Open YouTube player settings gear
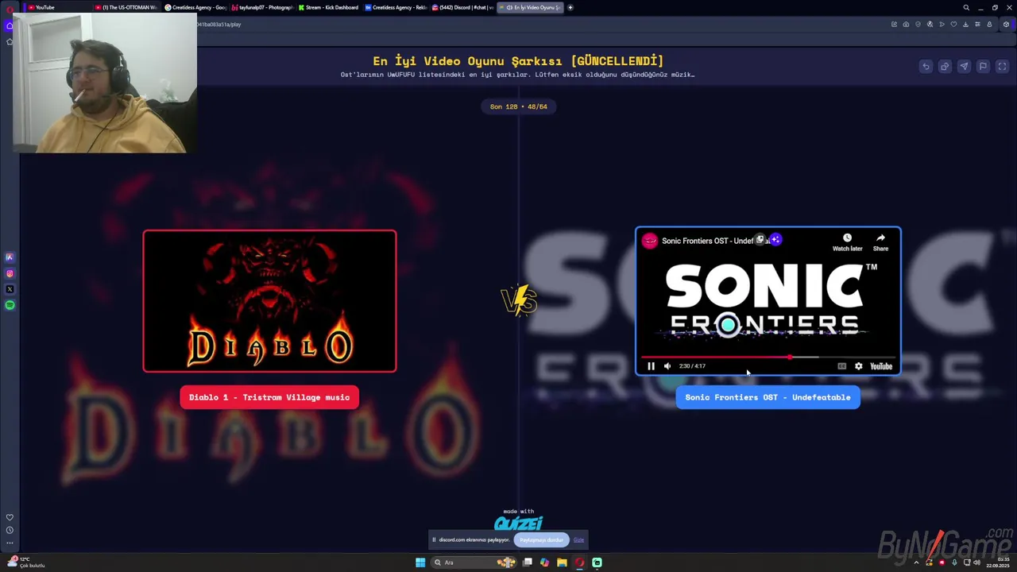The height and width of the screenshot is (572, 1017). click(858, 366)
